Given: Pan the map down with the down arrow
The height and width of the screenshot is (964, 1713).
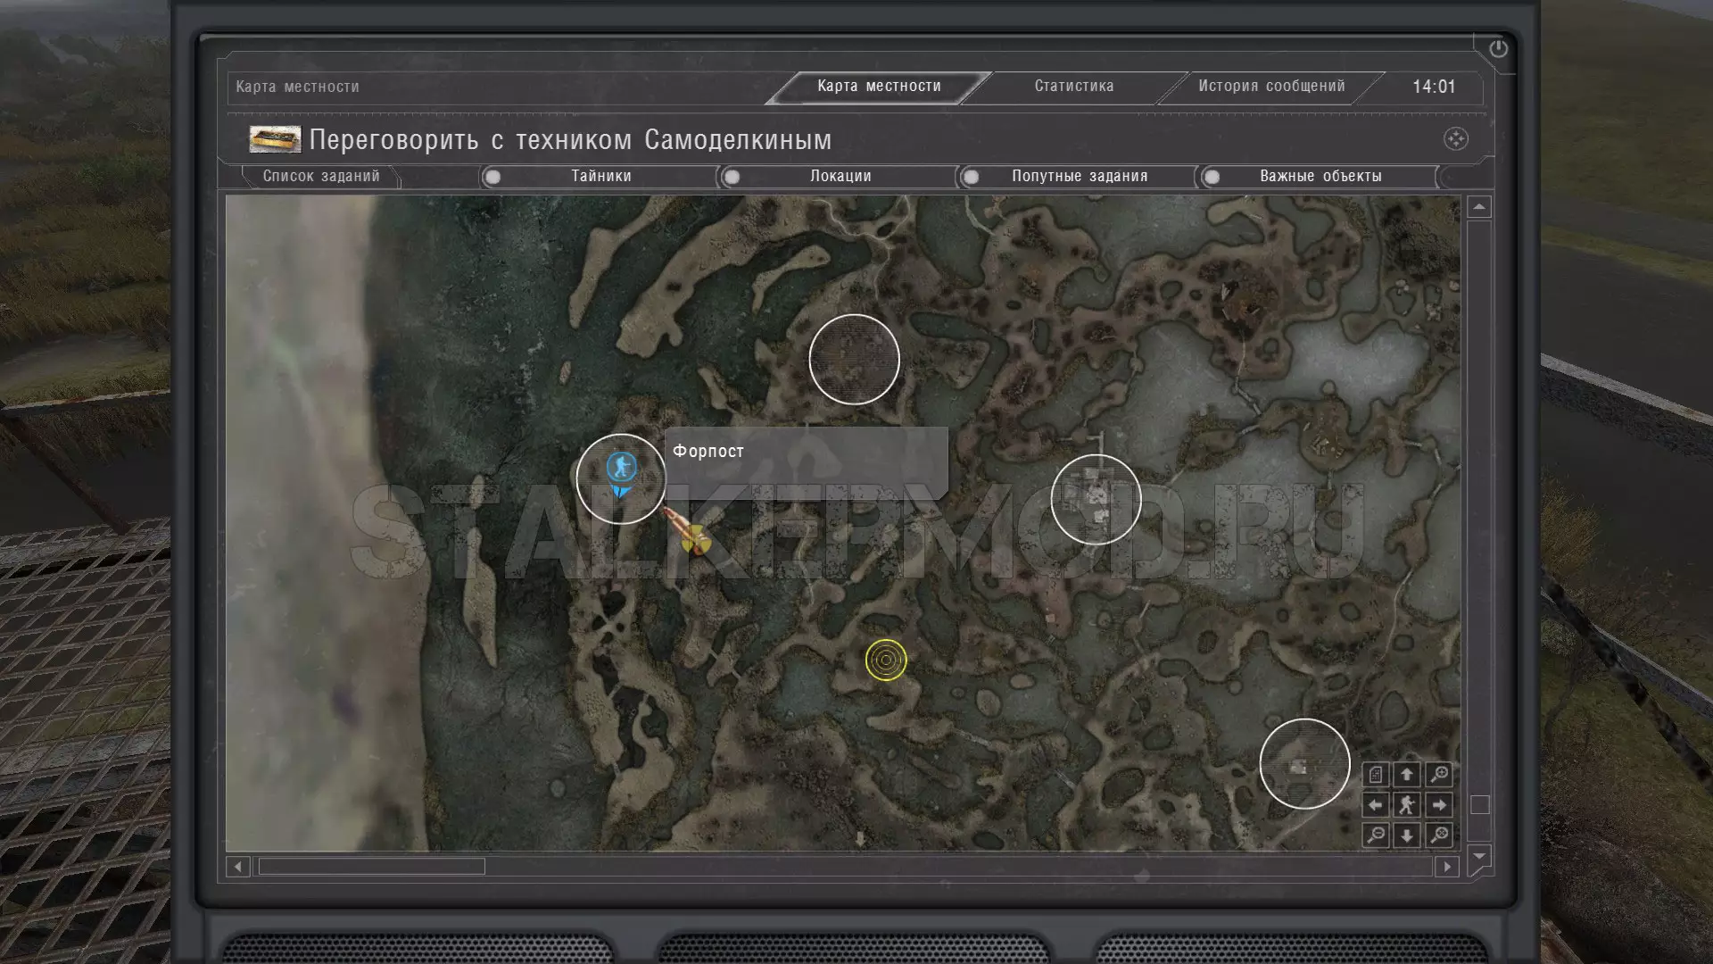Looking at the screenshot, I should pos(1407,835).
